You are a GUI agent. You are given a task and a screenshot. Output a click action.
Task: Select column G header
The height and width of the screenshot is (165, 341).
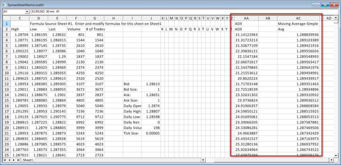tap(95, 18)
